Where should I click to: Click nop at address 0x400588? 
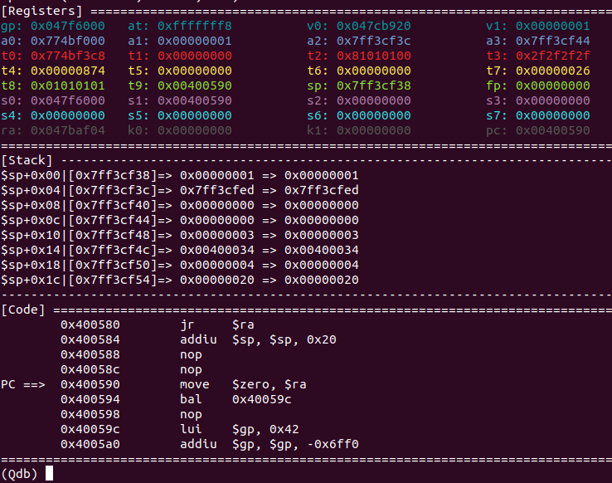pyautogui.click(x=191, y=355)
